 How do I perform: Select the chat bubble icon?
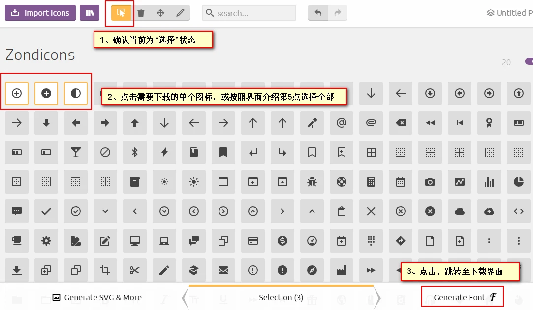[17, 211]
